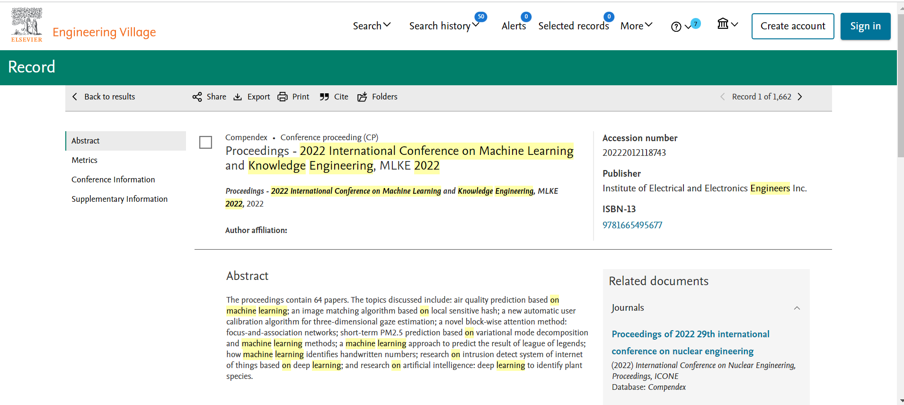Click the page vertical scrollbar
This screenshot has width=904, height=405.
coord(900,85)
